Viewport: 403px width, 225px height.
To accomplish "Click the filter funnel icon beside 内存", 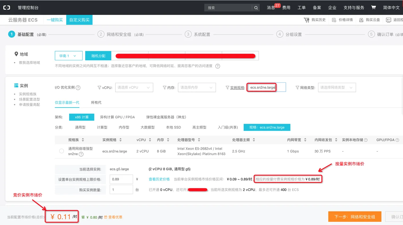I will pyautogui.click(x=165, y=88).
